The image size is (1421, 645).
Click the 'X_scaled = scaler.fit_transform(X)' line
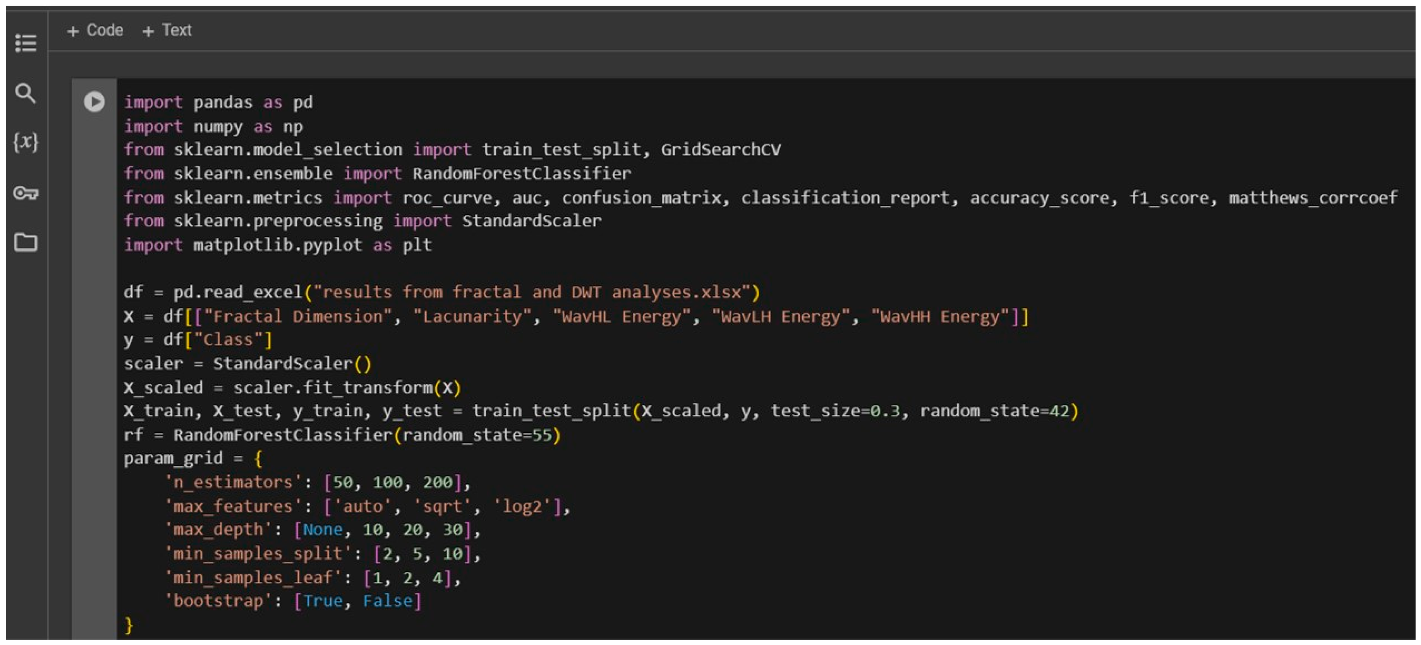tap(292, 388)
